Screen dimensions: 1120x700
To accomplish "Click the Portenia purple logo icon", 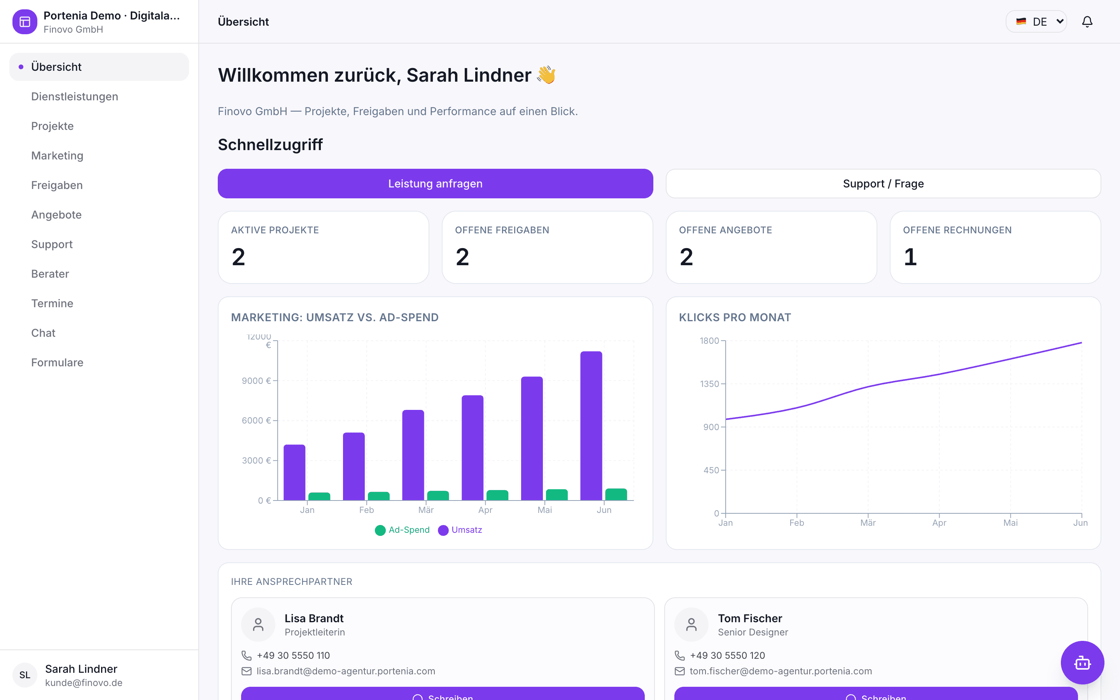I will tap(24, 22).
